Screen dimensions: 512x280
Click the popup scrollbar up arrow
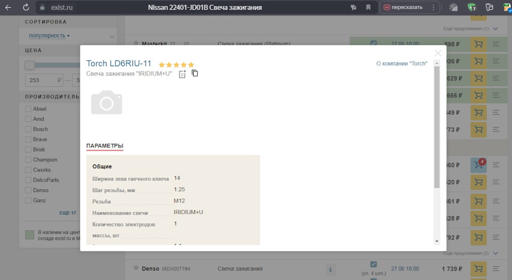click(x=437, y=63)
